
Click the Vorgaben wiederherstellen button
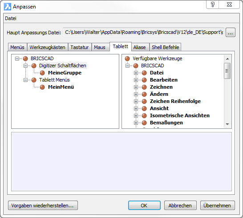(43, 206)
